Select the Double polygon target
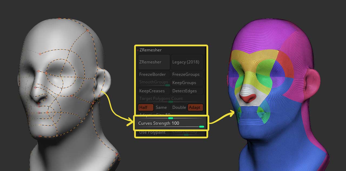 click(x=179, y=107)
